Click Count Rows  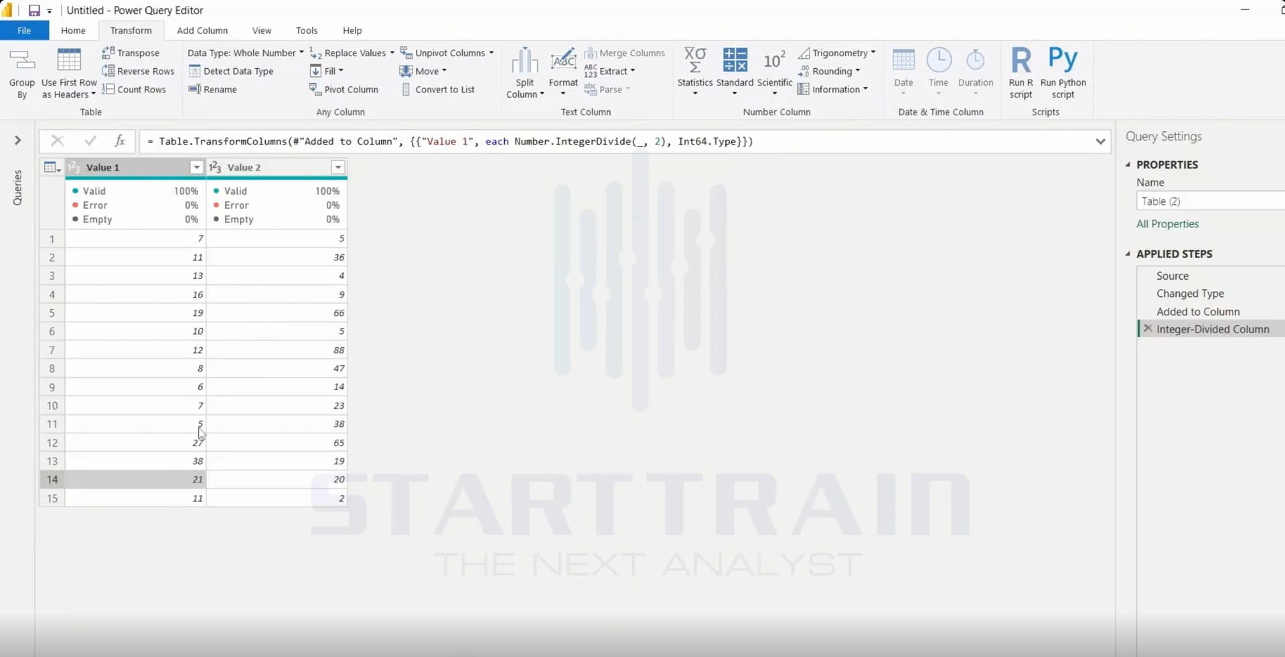(x=134, y=89)
